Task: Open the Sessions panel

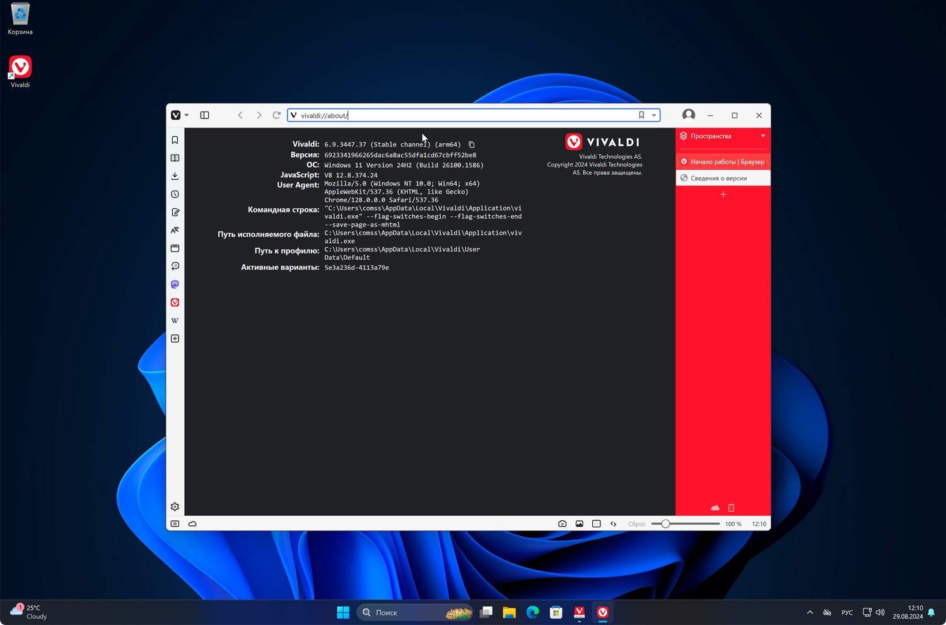Action: pyautogui.click(x=175, y=266)
